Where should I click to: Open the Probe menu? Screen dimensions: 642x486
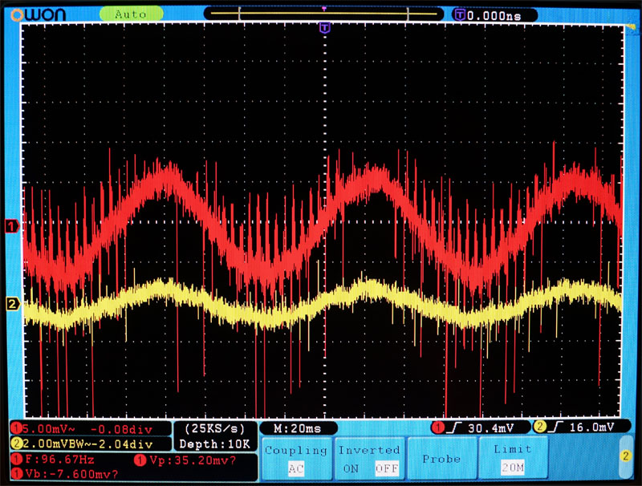click(441, 459)
